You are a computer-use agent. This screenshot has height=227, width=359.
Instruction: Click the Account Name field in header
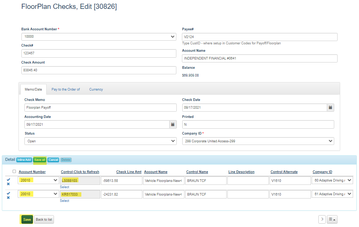pos(260,58)
